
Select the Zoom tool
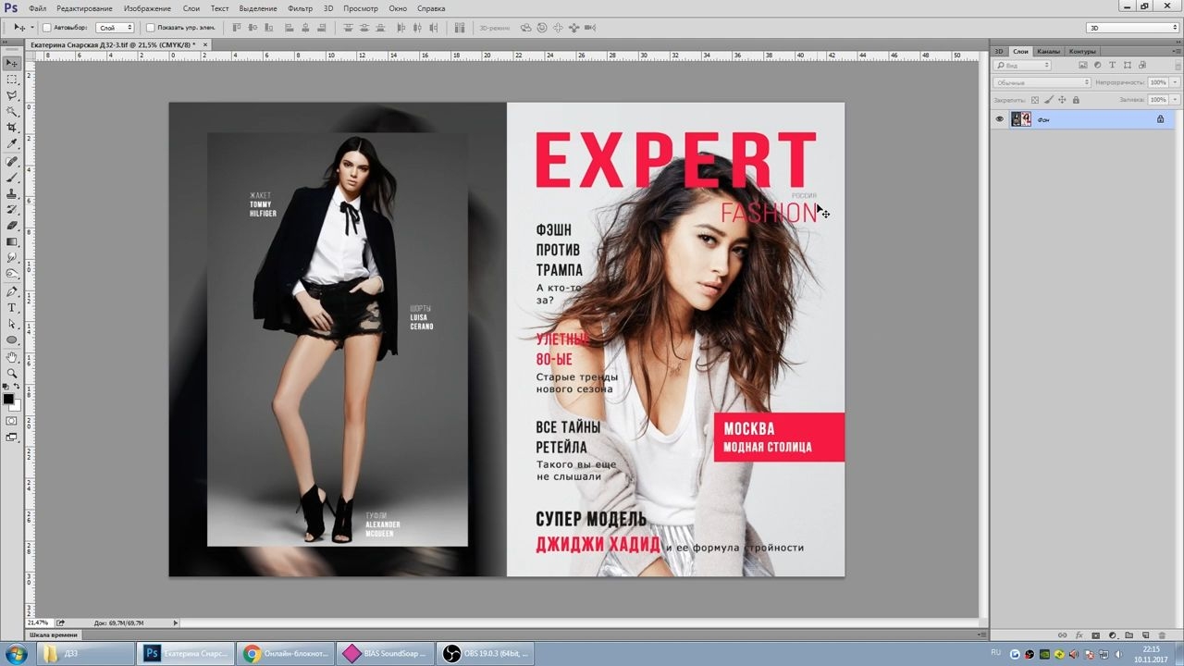[12, 373]
